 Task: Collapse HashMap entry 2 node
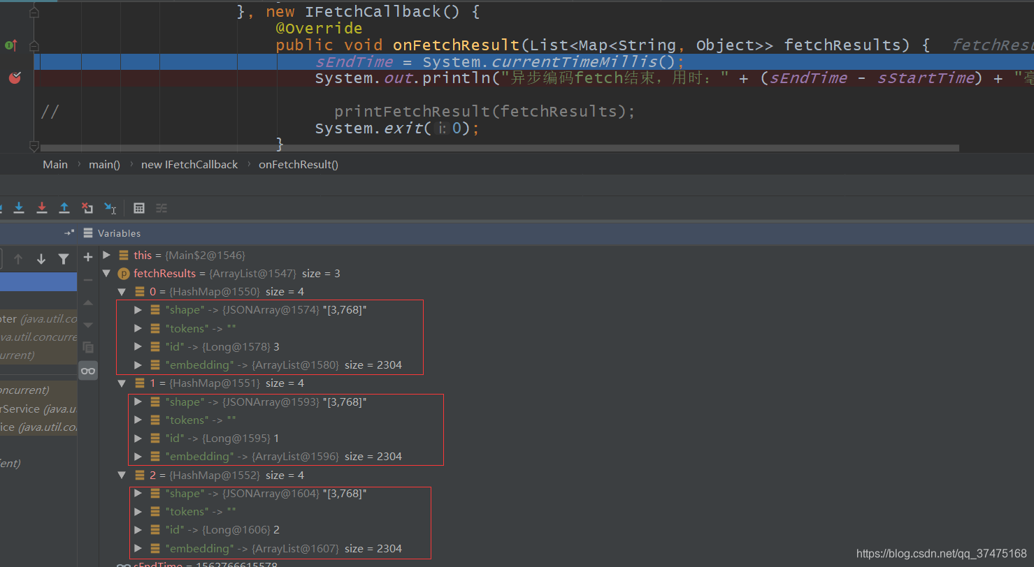pyautogui.click(x=122, y=475)
